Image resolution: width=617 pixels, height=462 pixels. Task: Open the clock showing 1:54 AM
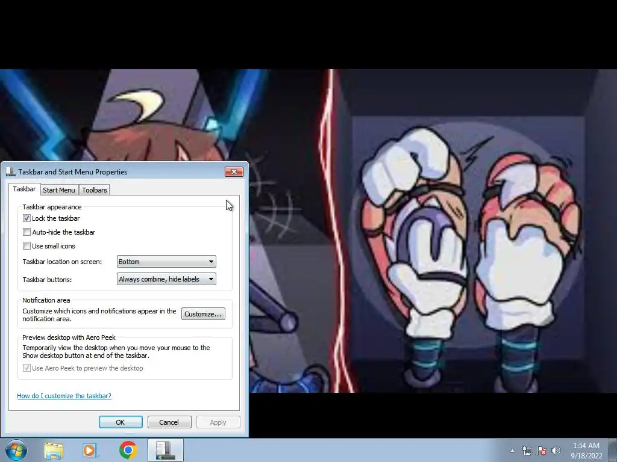click(586, 446)
